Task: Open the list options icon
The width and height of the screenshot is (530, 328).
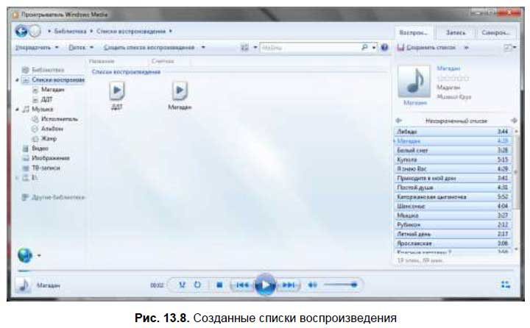Action: (509, 48)
